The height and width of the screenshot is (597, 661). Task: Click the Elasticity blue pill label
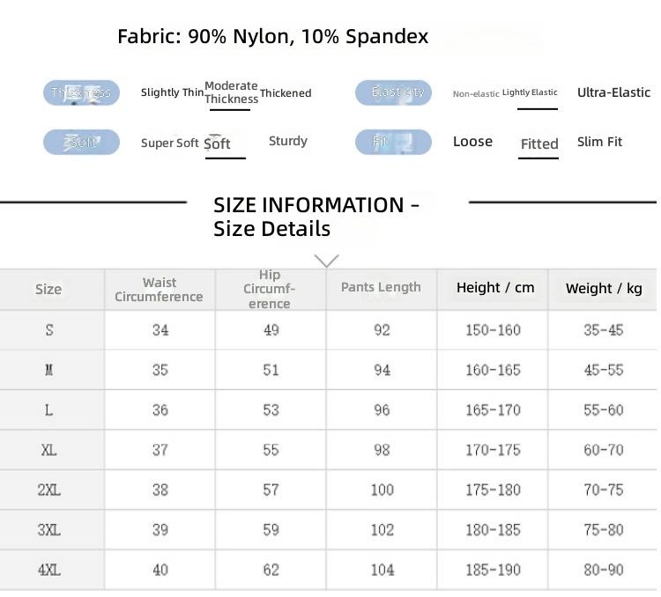[393, 92]
